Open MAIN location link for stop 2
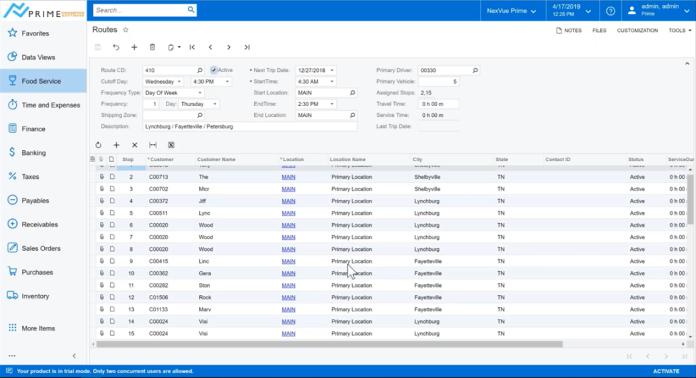 coord(288,177)
